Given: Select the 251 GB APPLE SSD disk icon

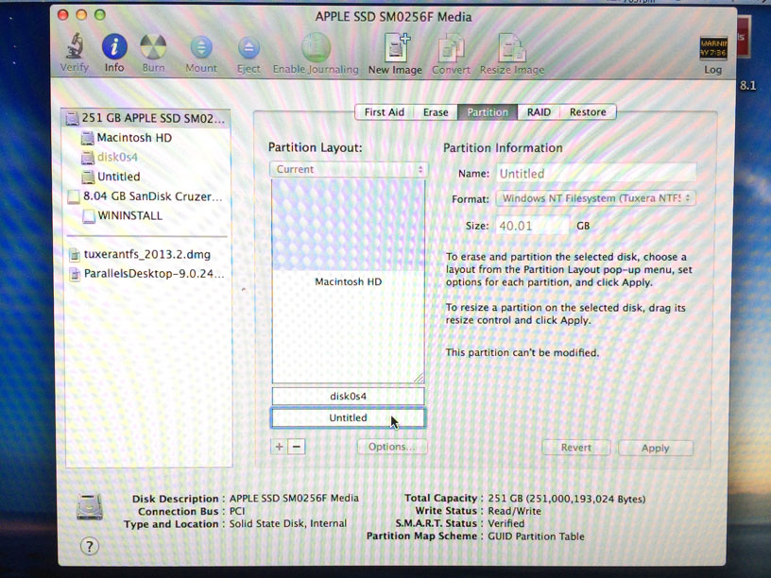Looking at the screenshot, I should click(x=72, y=118).
